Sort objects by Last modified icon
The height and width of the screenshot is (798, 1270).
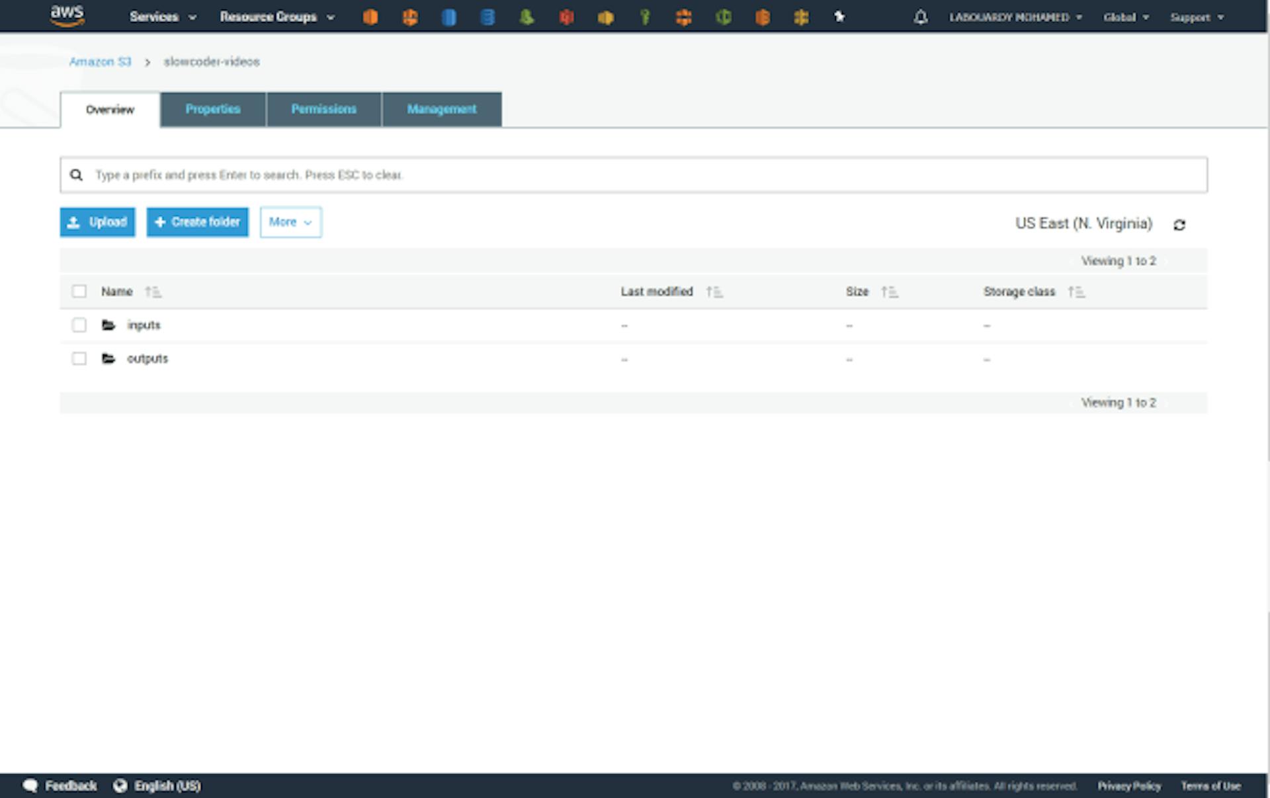pyautogui.click(x=714, y=292)
